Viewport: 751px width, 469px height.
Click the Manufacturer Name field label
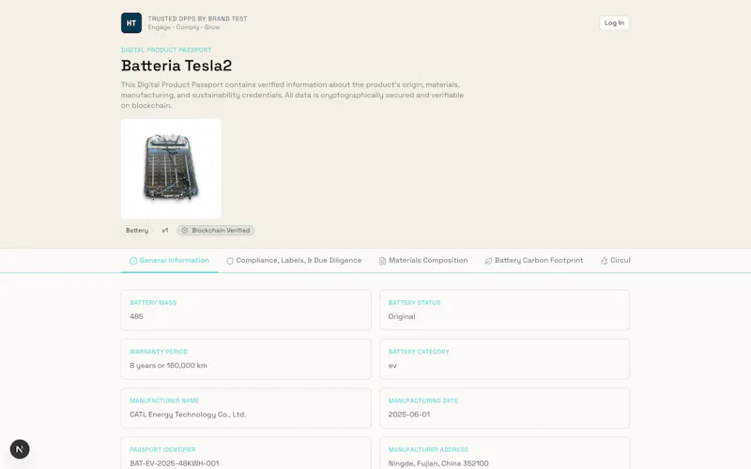[164, 401]
